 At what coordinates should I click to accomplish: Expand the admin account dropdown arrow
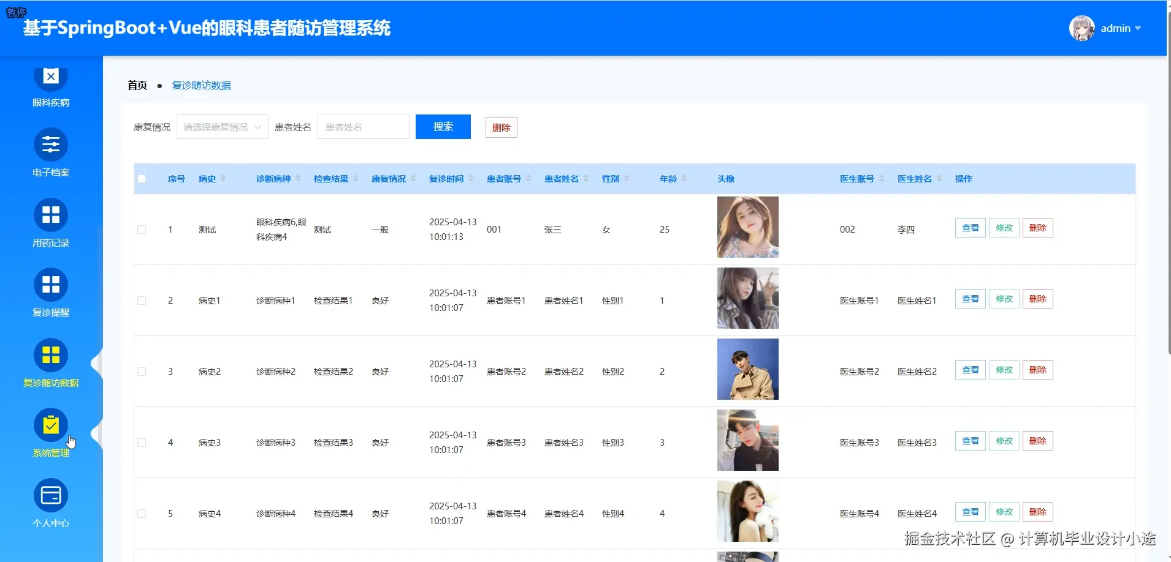pos(1137,28)
